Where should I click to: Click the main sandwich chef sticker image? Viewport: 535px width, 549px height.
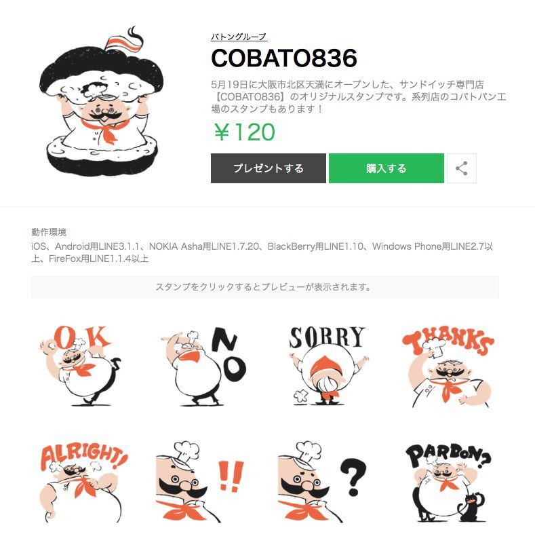pos(101,102)
